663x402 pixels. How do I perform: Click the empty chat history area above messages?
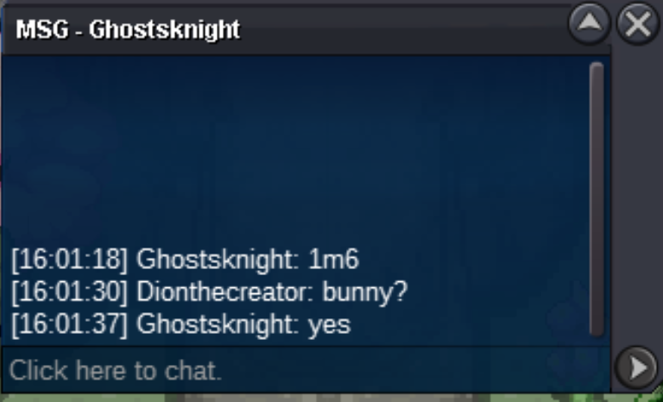[x=296, y=148]
